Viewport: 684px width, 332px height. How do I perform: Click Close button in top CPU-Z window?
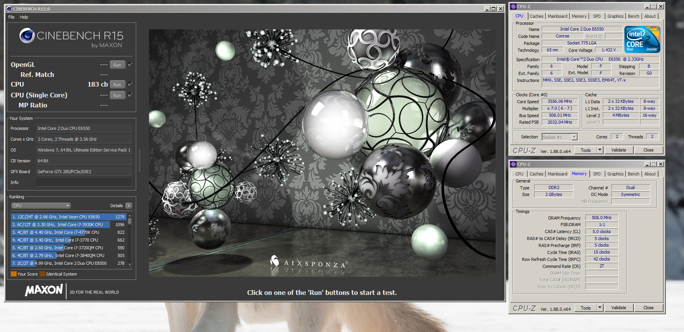(648, 150)
